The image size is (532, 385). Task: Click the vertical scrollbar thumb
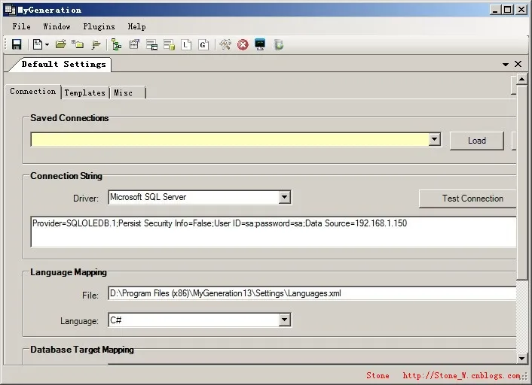[521, 183]
